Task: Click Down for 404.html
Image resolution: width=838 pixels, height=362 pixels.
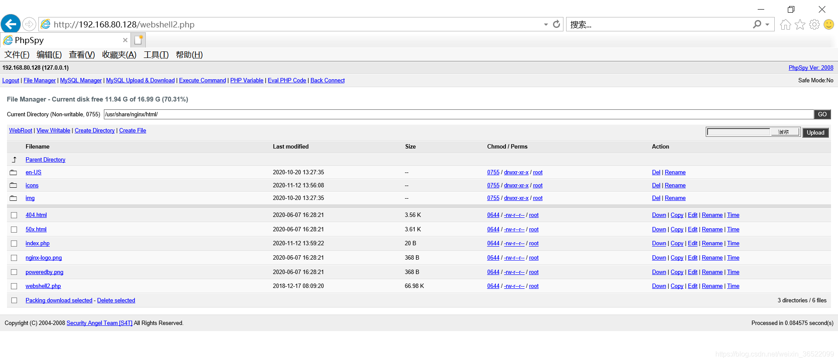Action: tap(659, 215)
